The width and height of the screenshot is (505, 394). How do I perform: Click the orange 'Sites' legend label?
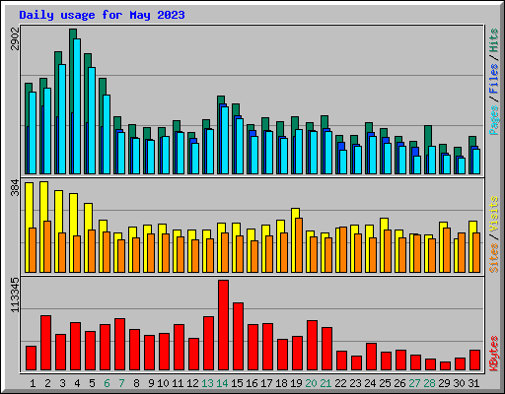coord(494,258)
